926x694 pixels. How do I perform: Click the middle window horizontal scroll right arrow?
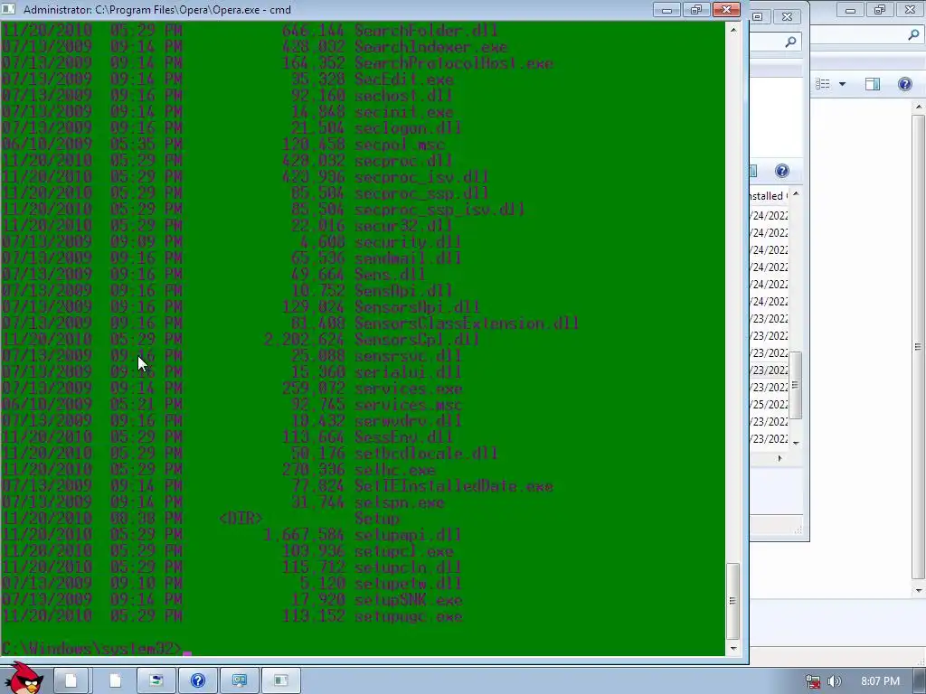pyautogui.click(x=780, y=458)
